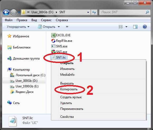Open the dropdown arrow next to Открыть

[59, 27]
